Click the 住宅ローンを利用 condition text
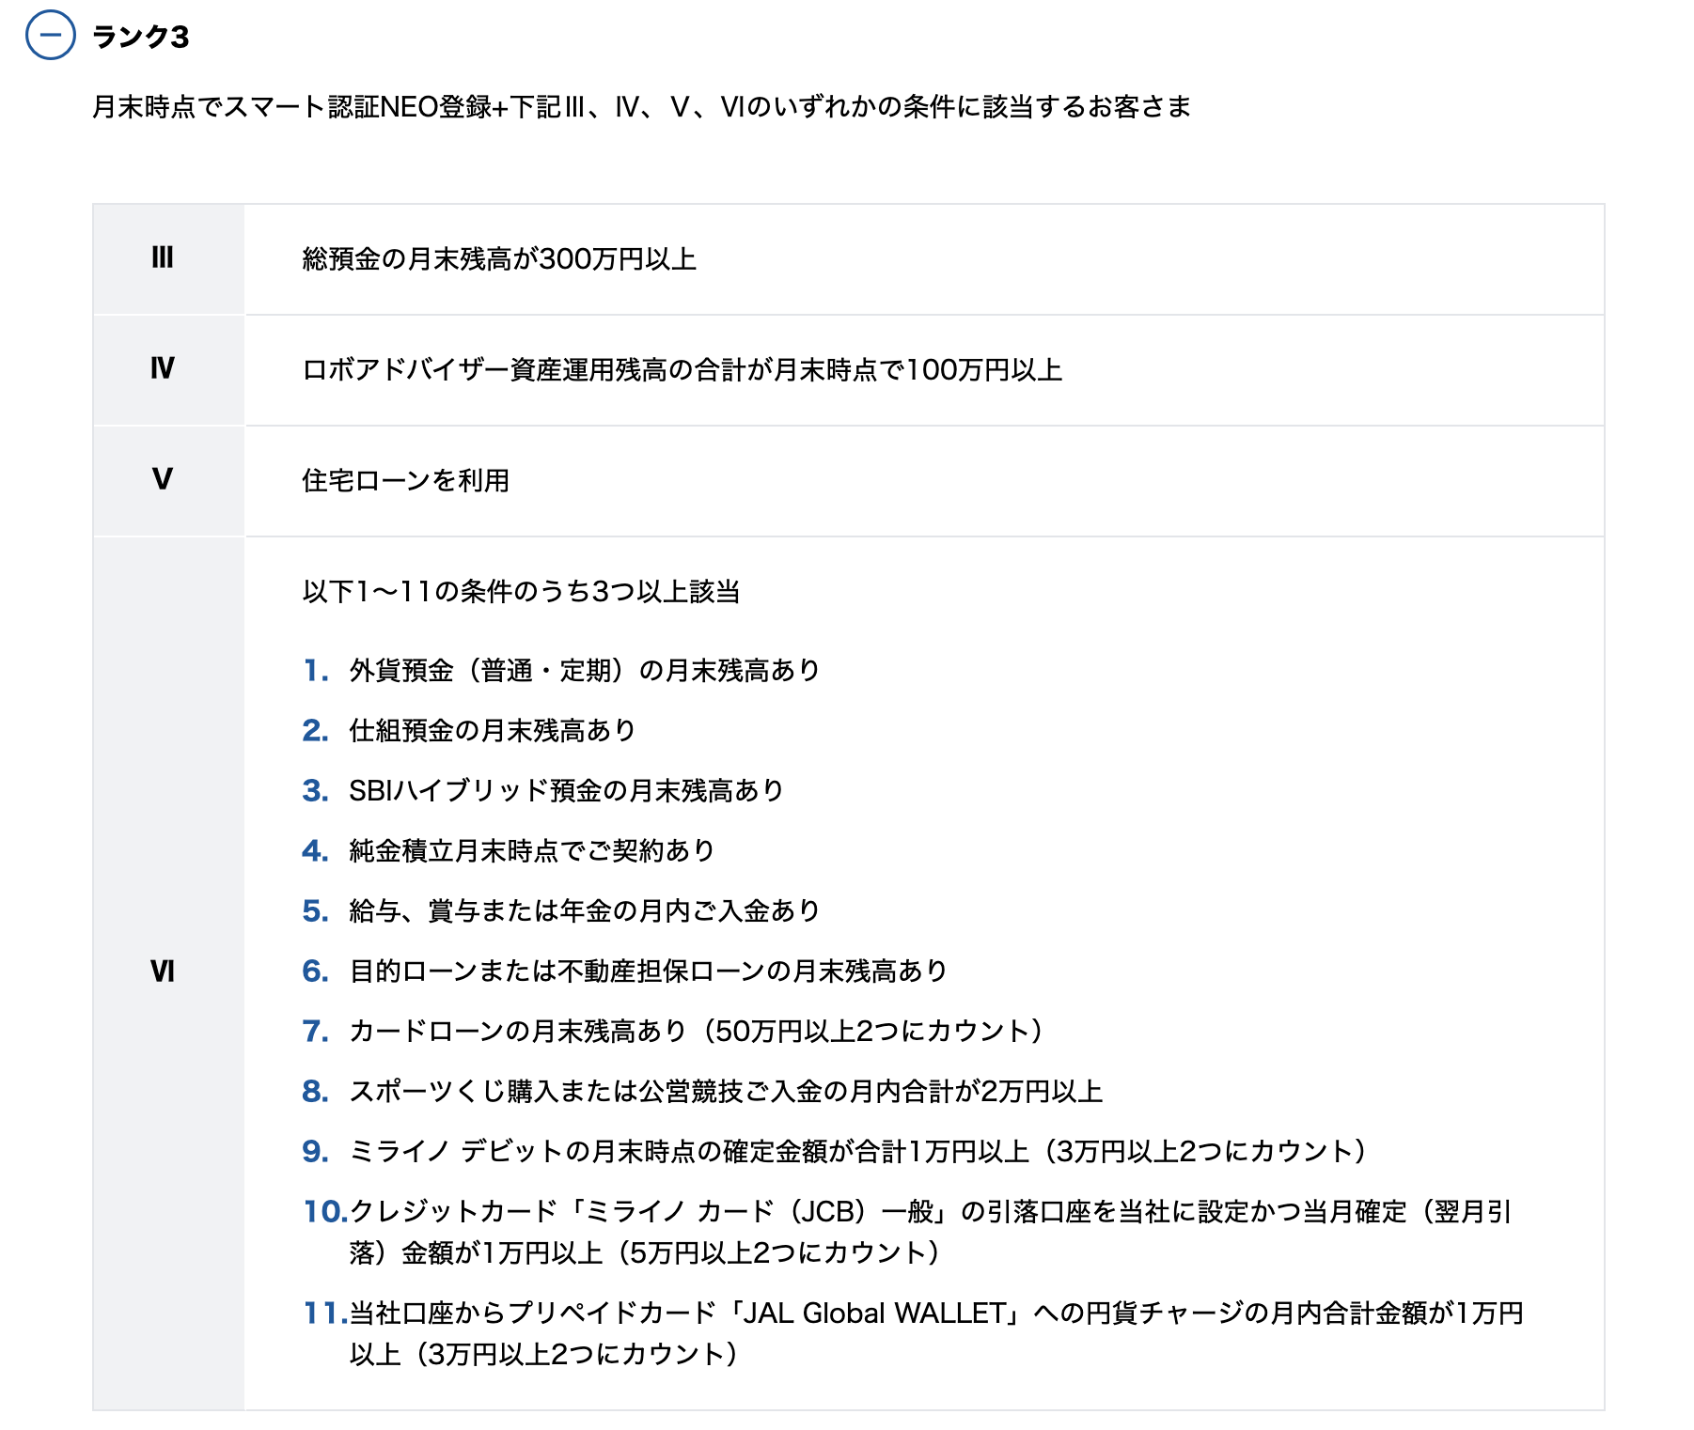 (405, 481)
